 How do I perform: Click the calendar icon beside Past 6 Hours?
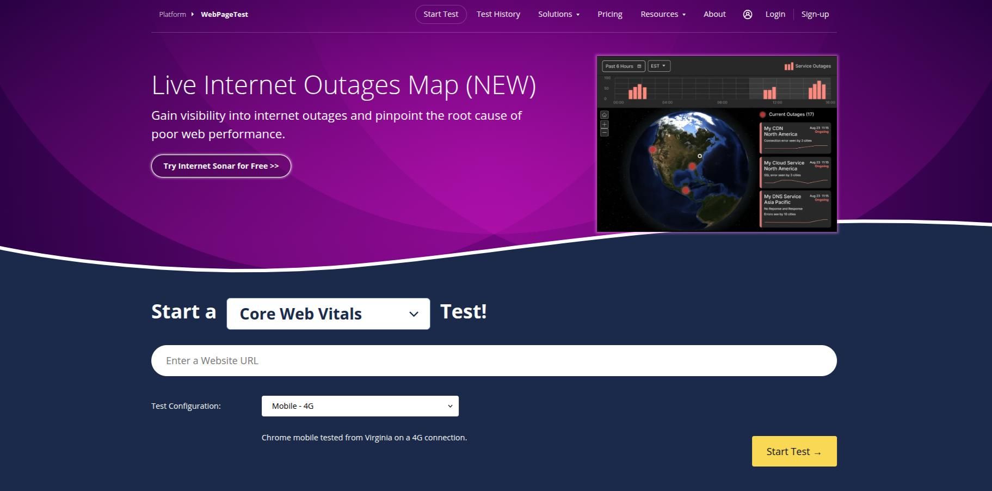tap(640, 66)
